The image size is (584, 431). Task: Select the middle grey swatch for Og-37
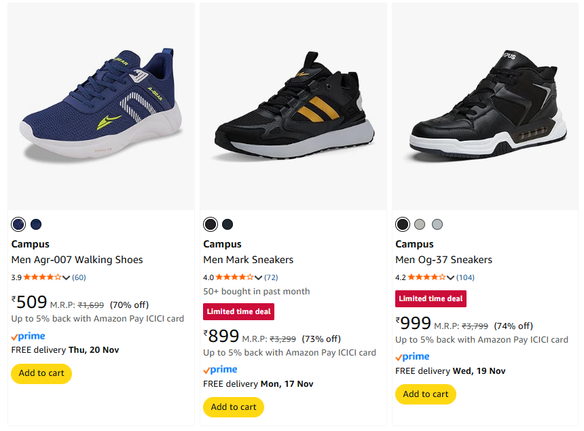420,224
